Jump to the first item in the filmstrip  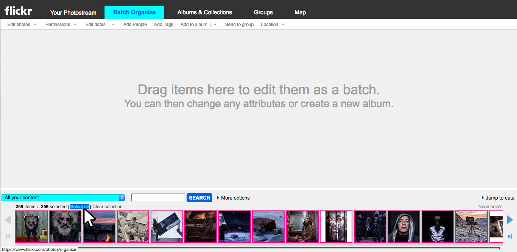coord(8,237)
